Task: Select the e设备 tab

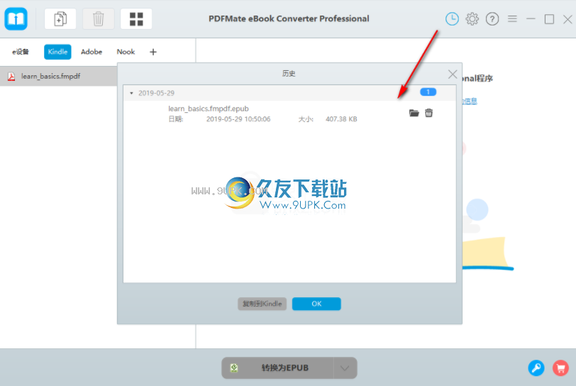Action: tap(21, 52)
